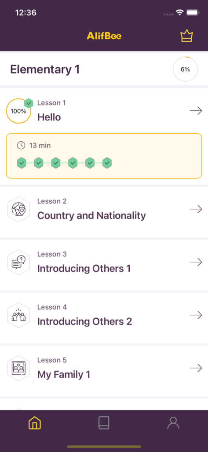Go to the Home tab
The height and width of the screenshot is (452, 208).
35,423
